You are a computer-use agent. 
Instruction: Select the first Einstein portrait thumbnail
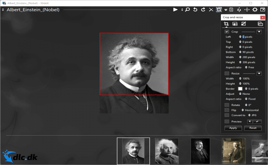133,151
